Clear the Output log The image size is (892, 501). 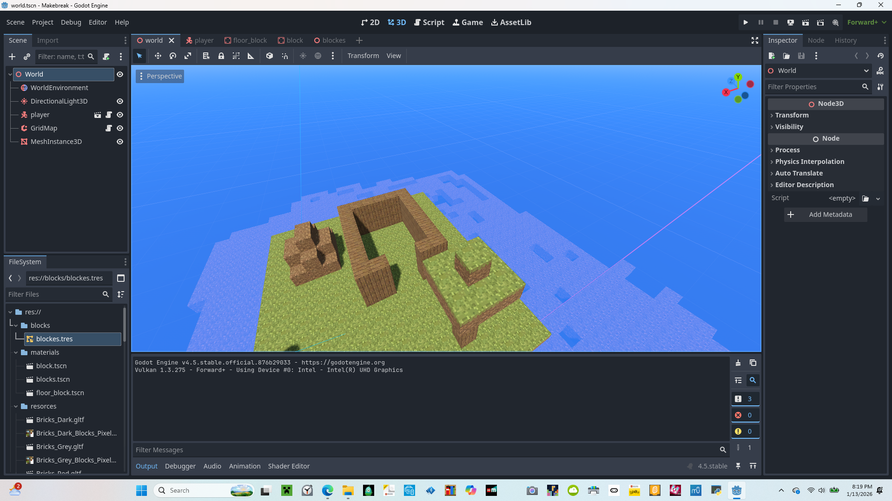coord(738,363)
